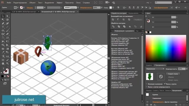Select the Line Segment tool
This screenshot has width=189, height=106.
click(x=7, y=27)
